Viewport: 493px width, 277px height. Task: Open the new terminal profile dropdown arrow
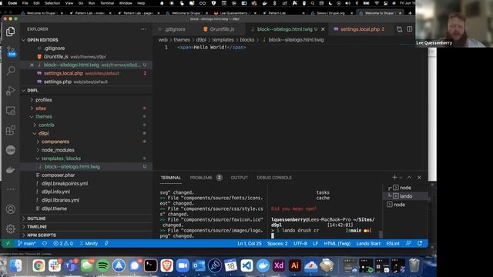click(401, 178)
